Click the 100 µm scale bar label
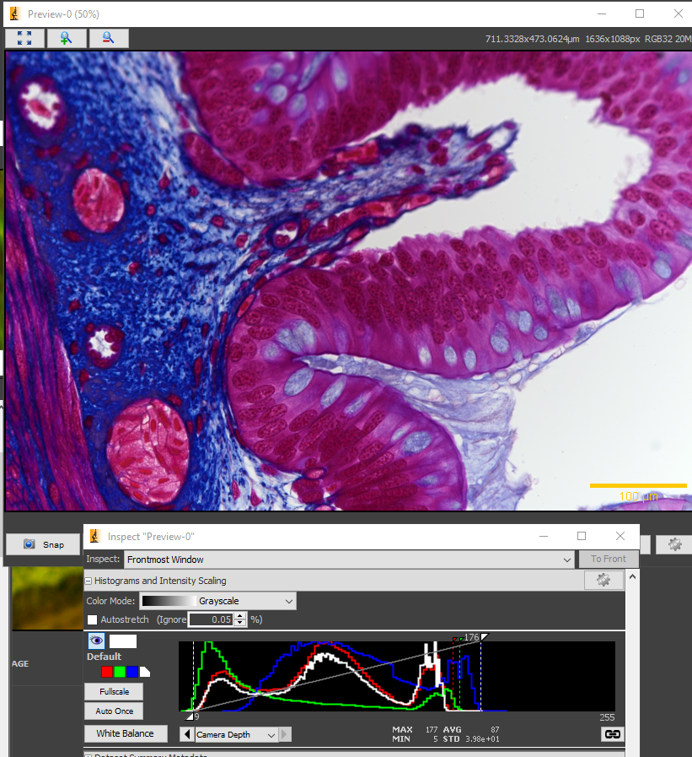This screenshot has width=692, height=757. [x=638, y=496]
